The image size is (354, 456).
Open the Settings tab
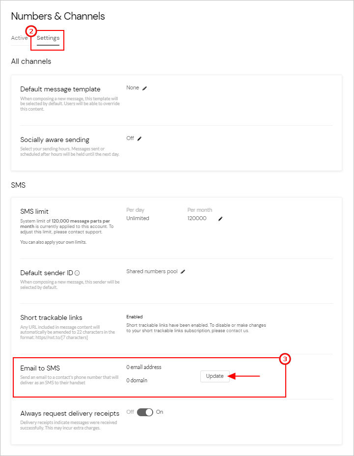(x=48, y=38)
